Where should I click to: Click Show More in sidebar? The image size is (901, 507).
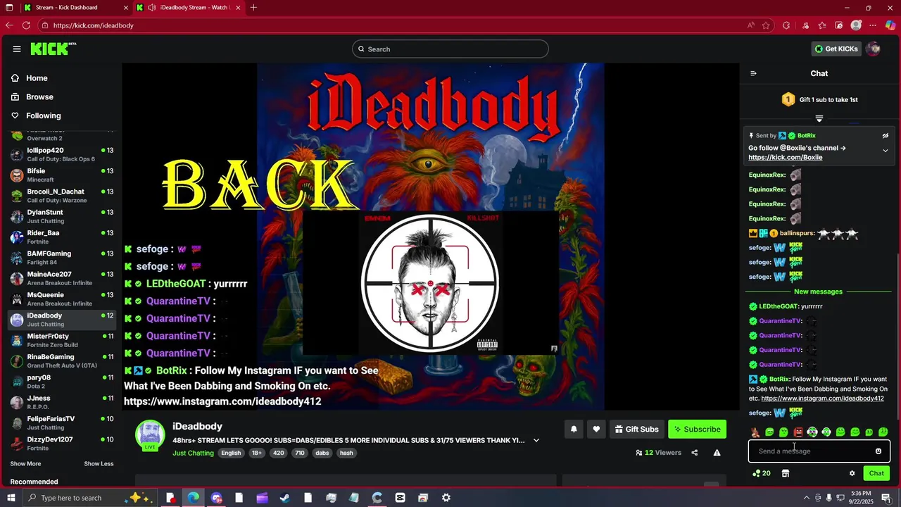[25, 464]
